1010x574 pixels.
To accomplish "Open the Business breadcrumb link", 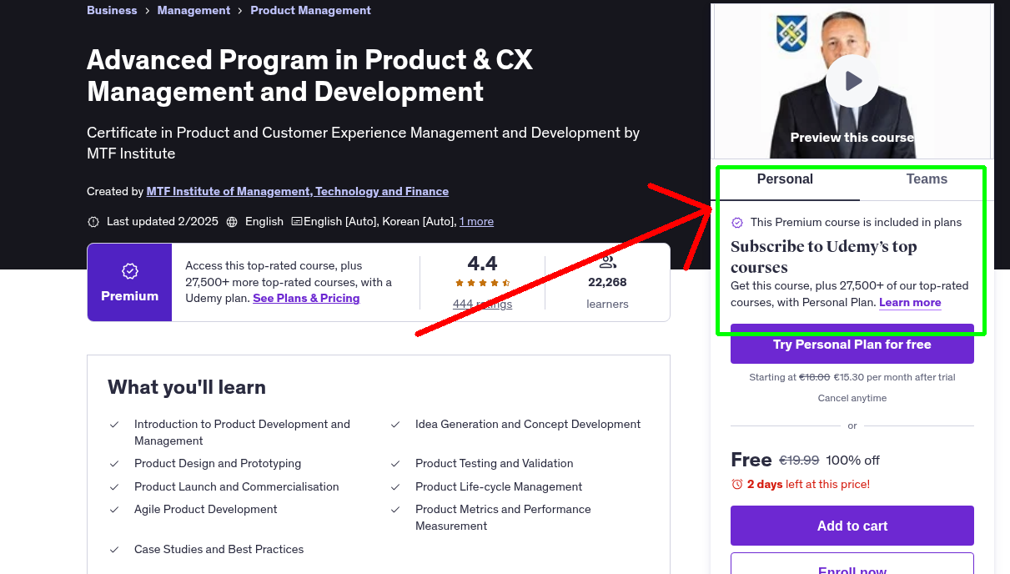I will (x=112, y=10).
